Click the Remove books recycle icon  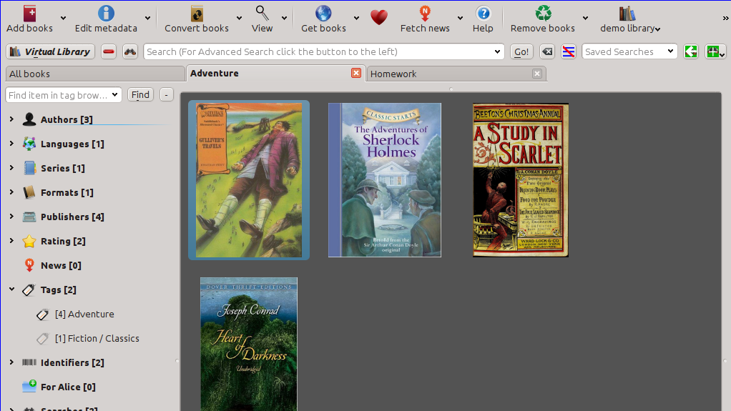(x=543, y=14)
